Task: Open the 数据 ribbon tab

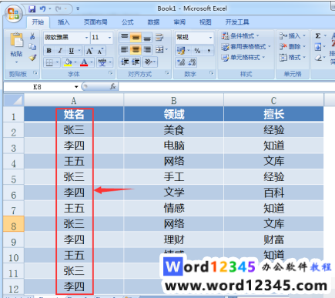Action: click(153, 22)
